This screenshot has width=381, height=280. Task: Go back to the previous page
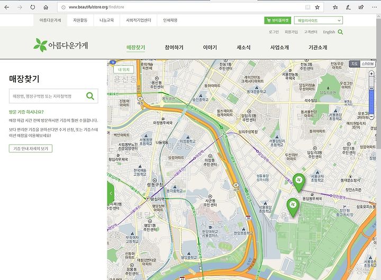point(6,7)
